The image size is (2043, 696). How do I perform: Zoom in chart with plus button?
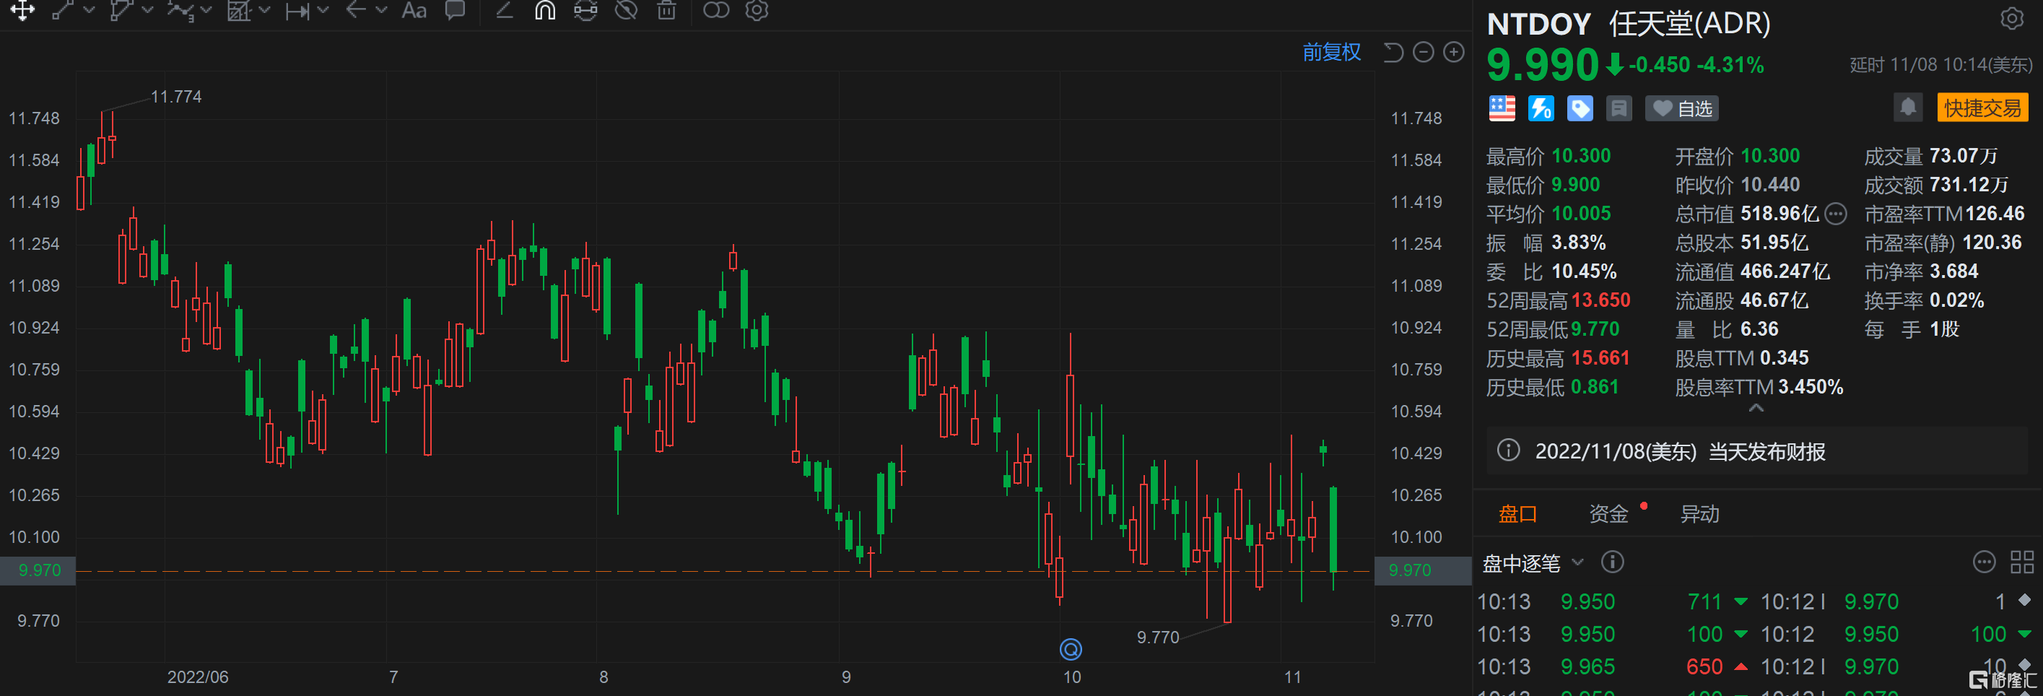coord(1454,53)
